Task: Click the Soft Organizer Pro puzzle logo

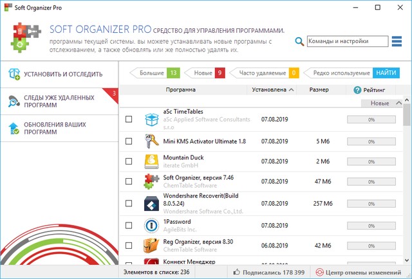Action: tap(26, 37)
